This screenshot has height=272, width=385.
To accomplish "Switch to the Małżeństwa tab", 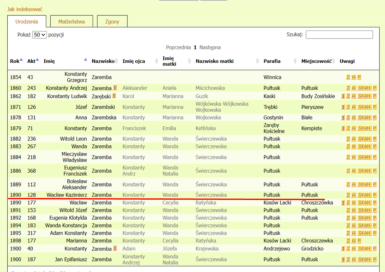I will pyautogui.click(x=72, y=22).
